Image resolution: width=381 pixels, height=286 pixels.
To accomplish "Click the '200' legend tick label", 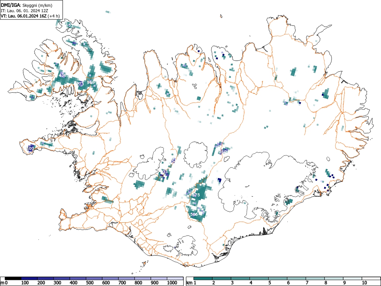I will click(x=41, y=283).
